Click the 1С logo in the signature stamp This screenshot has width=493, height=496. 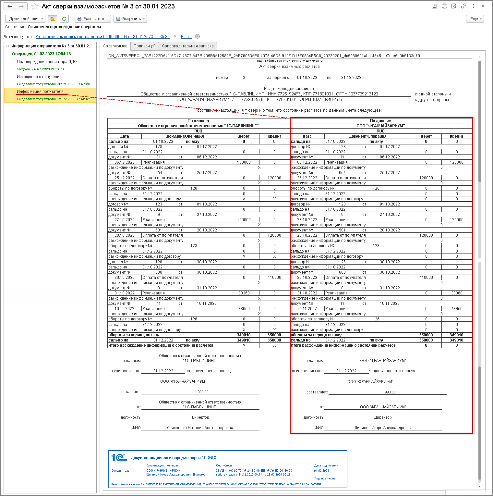coord(119,458)
